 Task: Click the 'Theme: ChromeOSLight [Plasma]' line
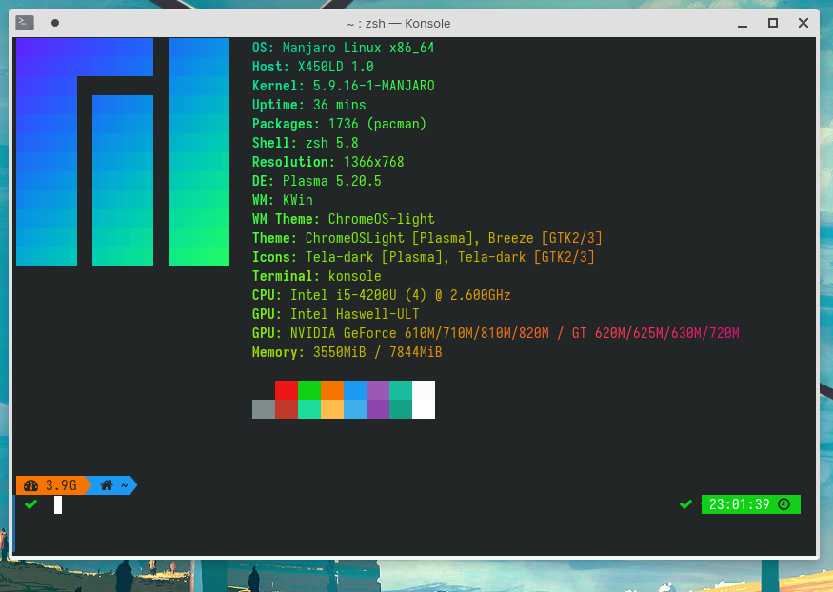427,238
